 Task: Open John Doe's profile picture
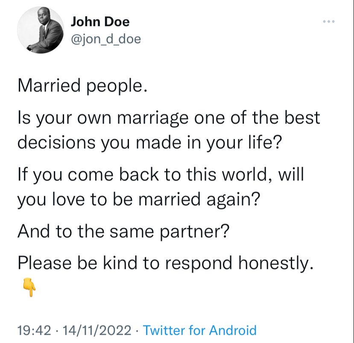pos(41,30)
